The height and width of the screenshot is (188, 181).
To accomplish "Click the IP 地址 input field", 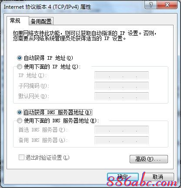I will pos(121,75).
